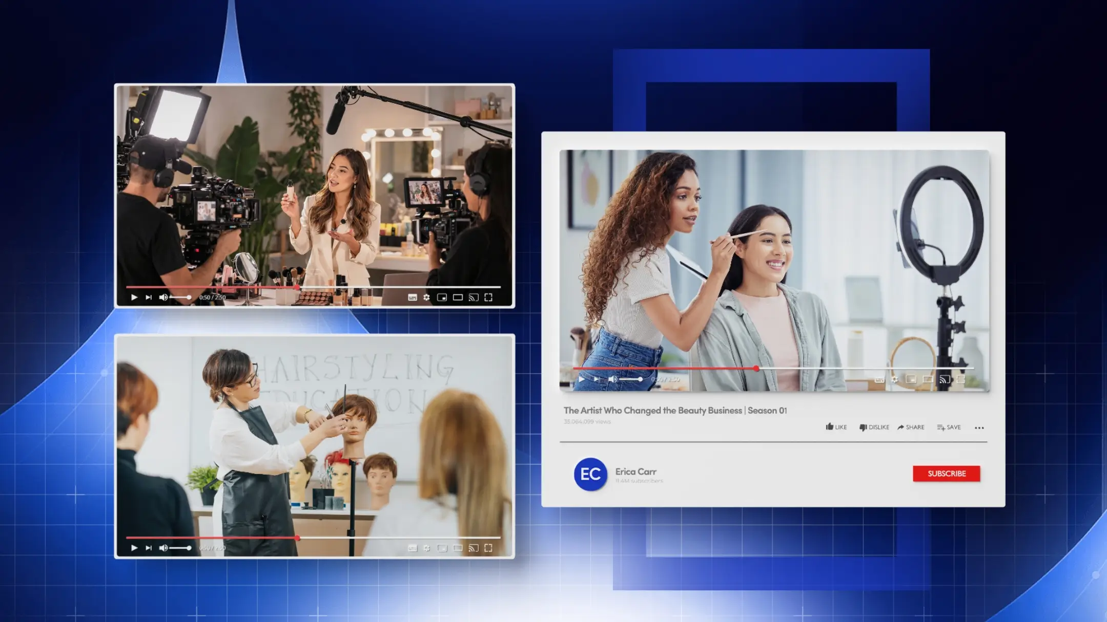Open settings gear in the hairstyling video
1107x622 pixels.
(426, 548)
